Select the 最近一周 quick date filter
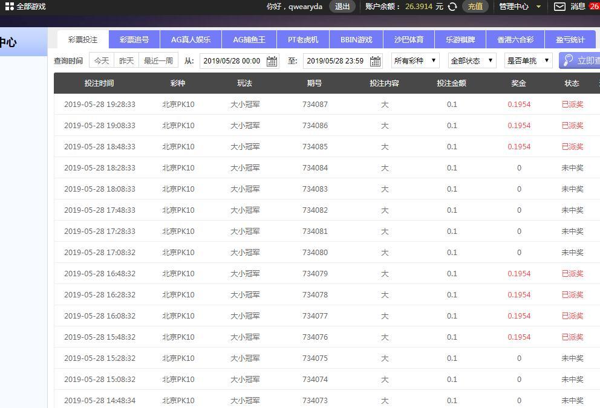 [x=158, y=60]
